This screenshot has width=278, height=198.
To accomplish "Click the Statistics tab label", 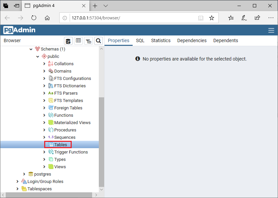I will coord(160,40).
